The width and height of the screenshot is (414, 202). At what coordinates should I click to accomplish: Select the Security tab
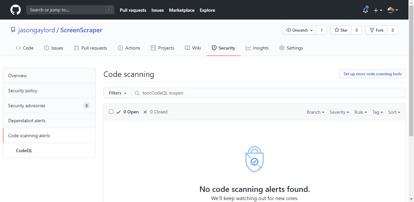(x=223, y=48)
